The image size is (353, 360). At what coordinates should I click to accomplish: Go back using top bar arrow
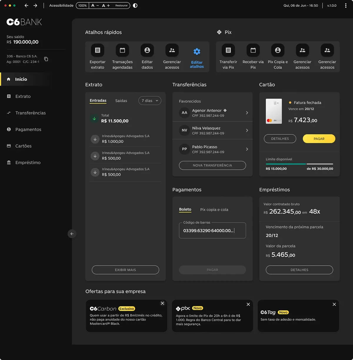pos(26,6)
